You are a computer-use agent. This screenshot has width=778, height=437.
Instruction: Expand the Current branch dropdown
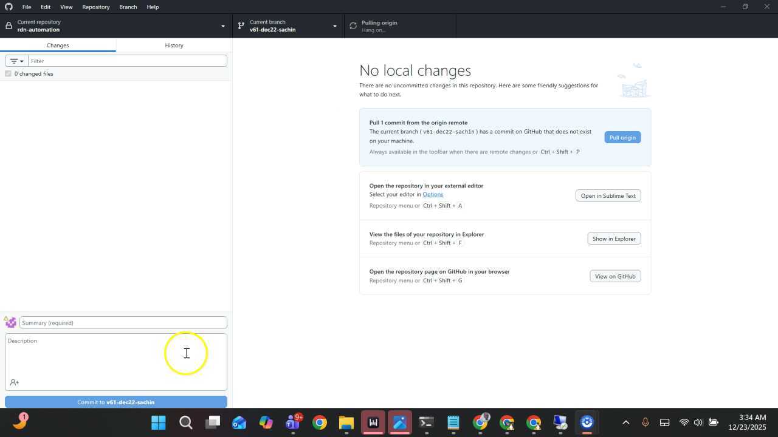click(x=288, y=26)
